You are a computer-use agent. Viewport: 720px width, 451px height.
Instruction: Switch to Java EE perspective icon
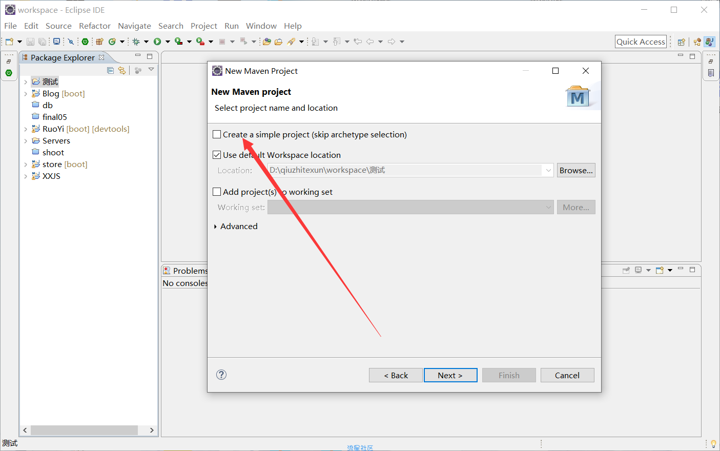click(697, 42)
